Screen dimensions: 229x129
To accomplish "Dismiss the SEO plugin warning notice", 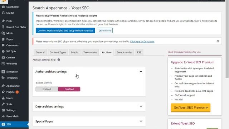I will click(x=218, y=41).
